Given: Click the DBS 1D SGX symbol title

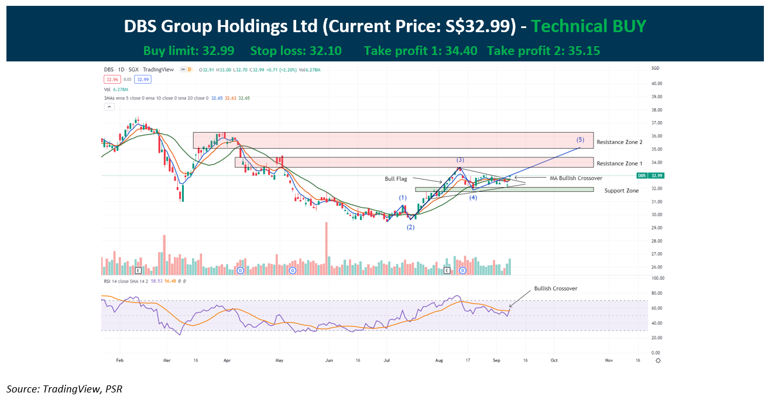Looking at the screenshot, I should coord(139,70).
